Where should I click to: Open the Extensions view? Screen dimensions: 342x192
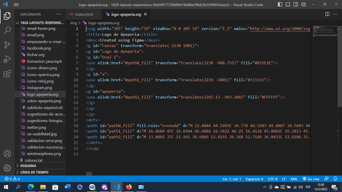coord(7,74)
